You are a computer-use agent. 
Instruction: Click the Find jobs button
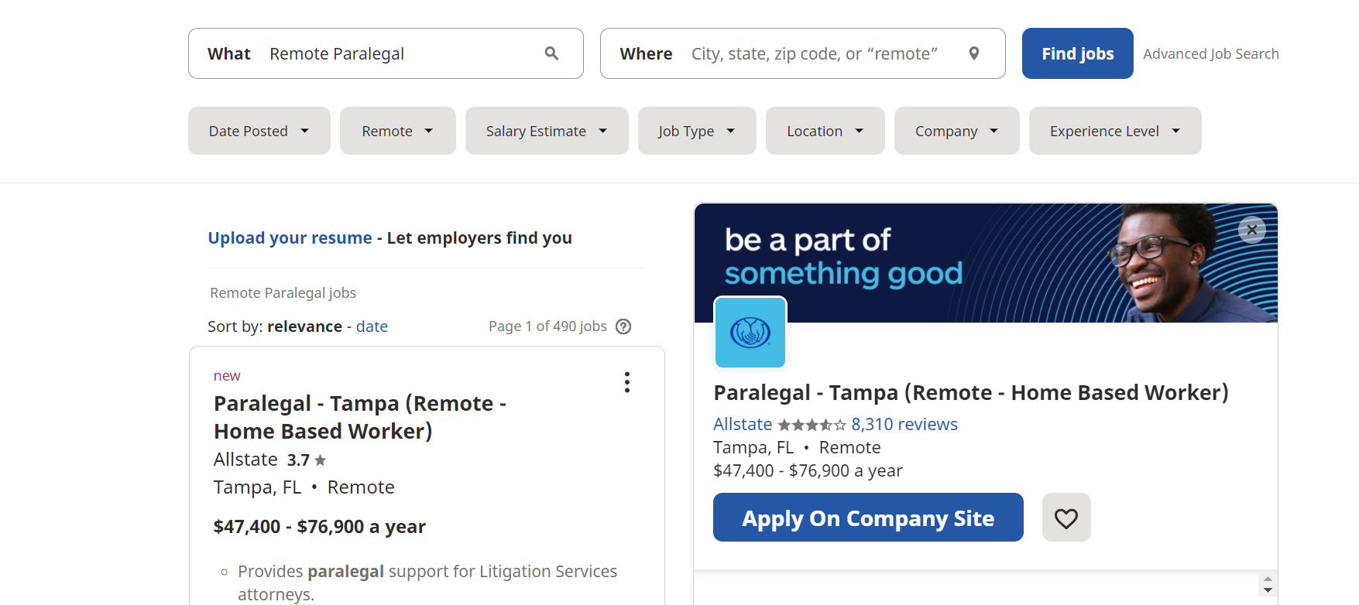point(1078,53)
